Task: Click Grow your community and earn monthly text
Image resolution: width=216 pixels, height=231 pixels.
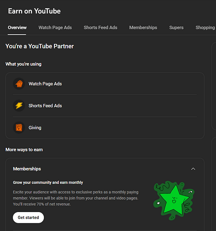Action: 48,182
